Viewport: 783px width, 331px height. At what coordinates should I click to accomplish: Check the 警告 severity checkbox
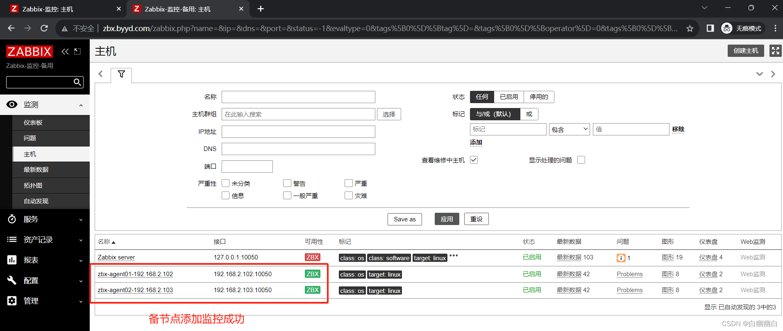point(287,183)
